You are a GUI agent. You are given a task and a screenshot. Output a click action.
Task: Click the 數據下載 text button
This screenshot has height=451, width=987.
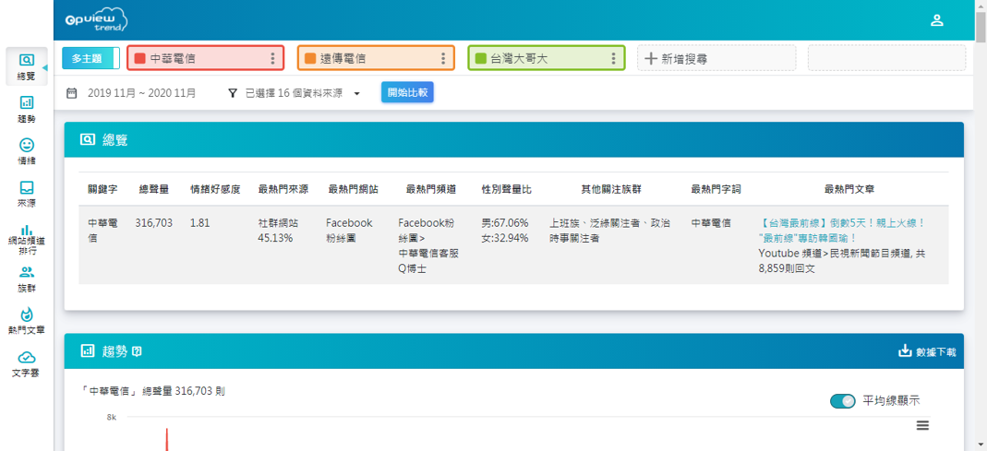(936, 351)
